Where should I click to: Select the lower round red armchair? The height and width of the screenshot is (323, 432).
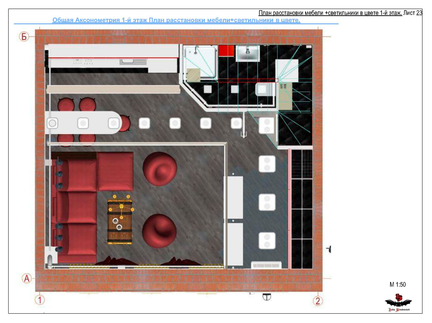159,231
